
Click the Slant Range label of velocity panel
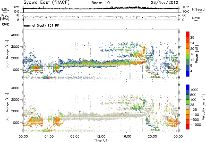coord(7,107)
